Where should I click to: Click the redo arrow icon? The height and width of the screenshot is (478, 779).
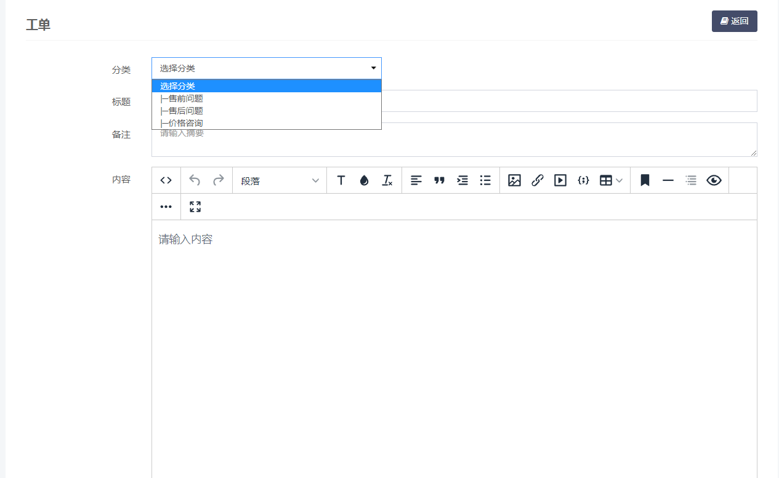pos(218,180)
